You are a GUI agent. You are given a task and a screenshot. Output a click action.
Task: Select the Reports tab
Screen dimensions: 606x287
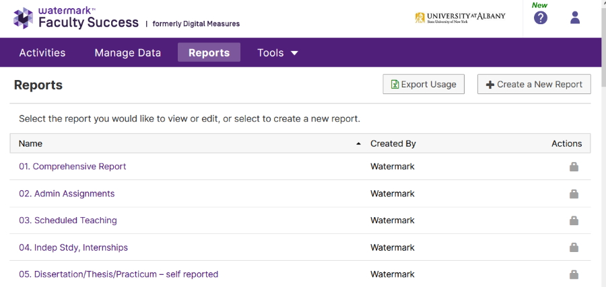(209, 52)
